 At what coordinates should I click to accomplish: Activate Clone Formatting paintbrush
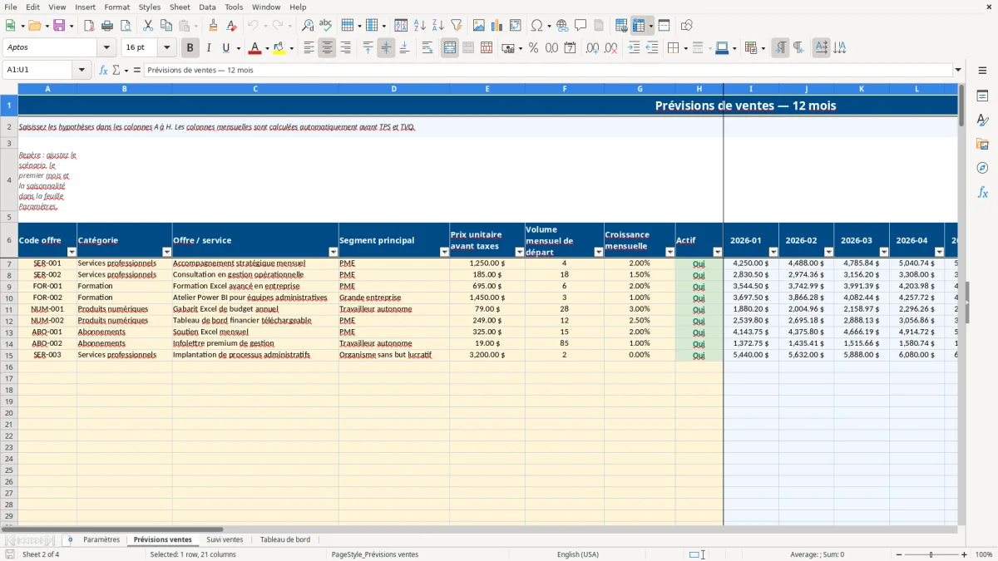point(213,26)
